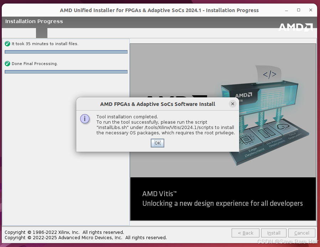
Task: Click the Final Processing progress bar
Action: (x=66, y=71)
